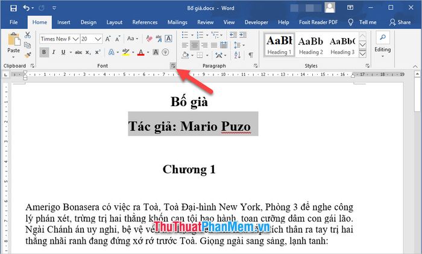Select the Cut scissors icon
Viewport: 422px width, 254px height.
click(28, 35)
